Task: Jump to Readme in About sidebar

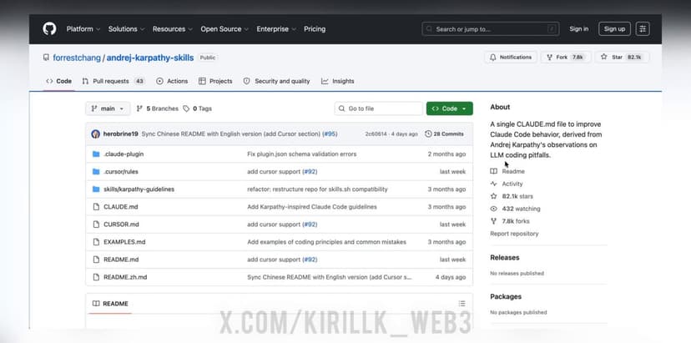Action: click(x=507, y=172)
